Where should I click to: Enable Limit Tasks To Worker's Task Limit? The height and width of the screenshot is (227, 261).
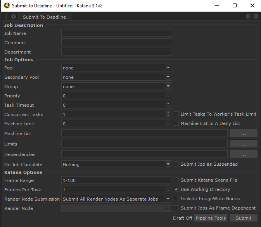click(176, 114)
